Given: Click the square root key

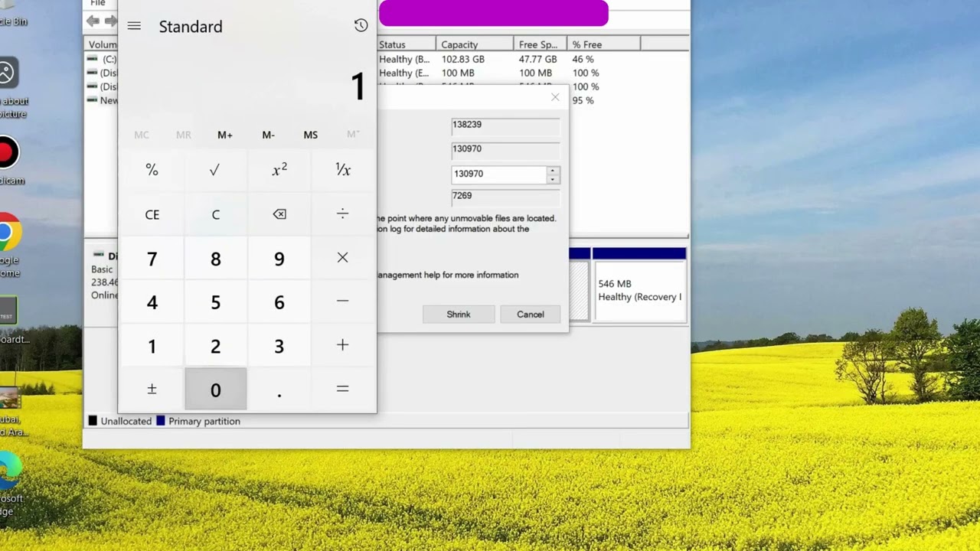Looking at the screenshot, I should [215, 170].
